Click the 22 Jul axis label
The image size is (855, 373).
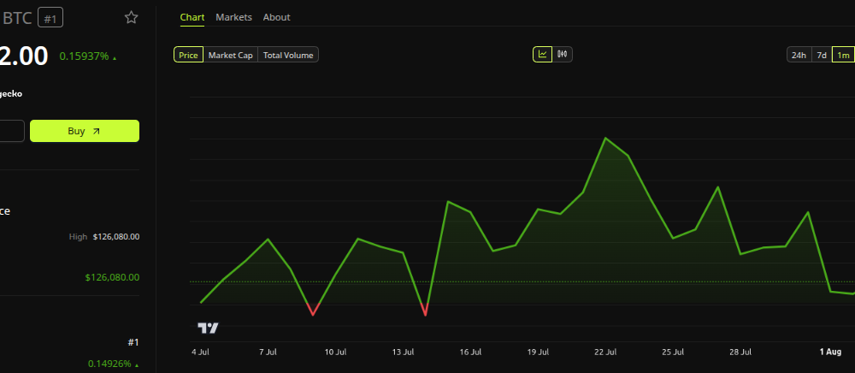point(606,352)
